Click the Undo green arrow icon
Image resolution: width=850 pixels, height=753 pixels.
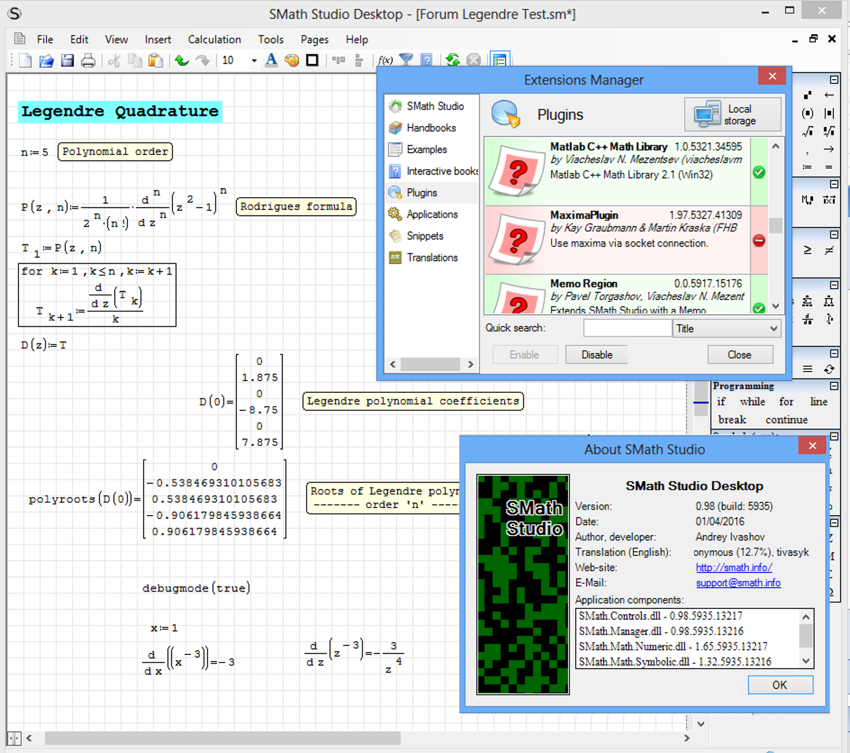(x=182, y=60)
